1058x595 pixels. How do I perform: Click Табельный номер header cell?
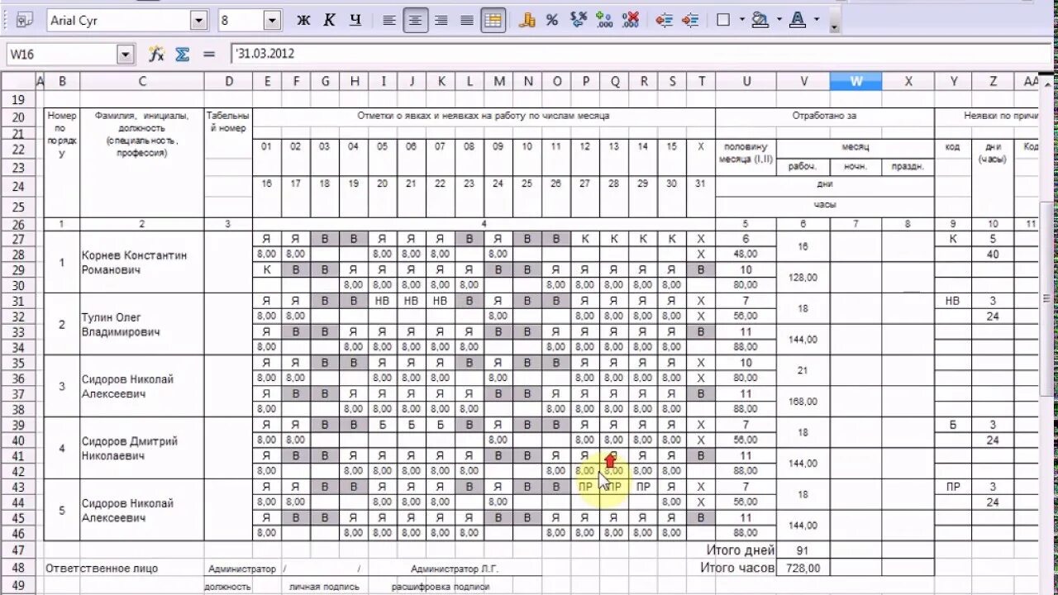[228, 121]
